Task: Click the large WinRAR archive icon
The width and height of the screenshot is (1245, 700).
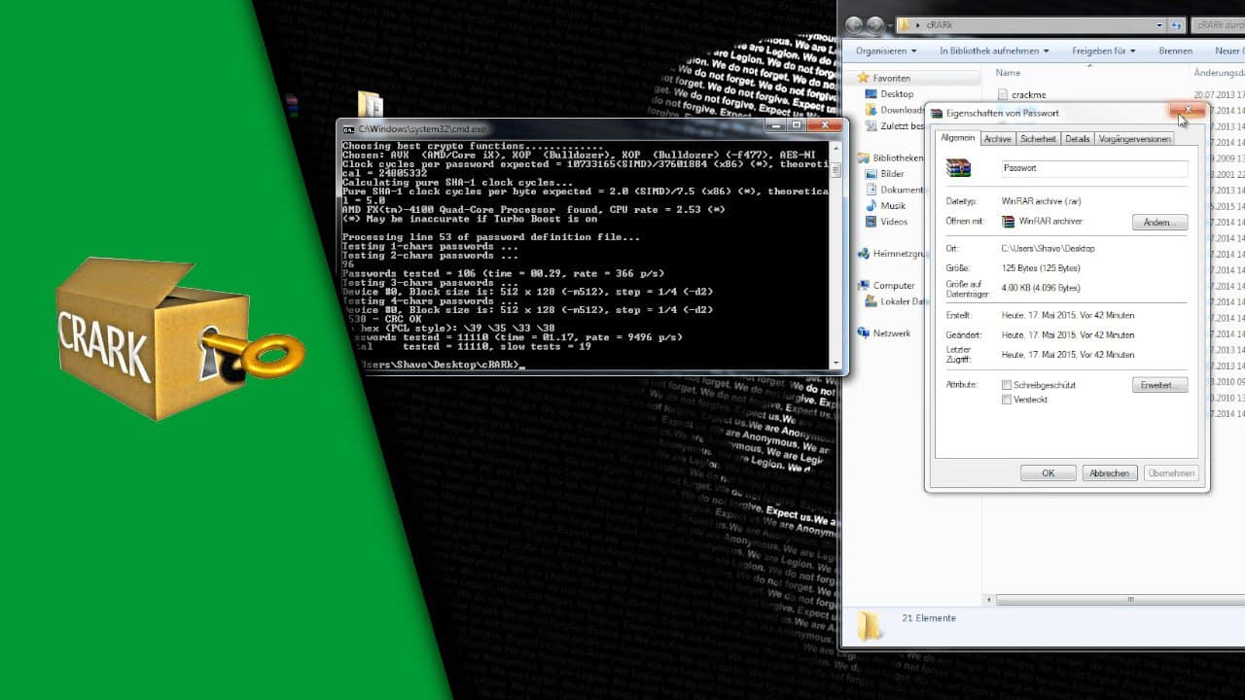Action: pos(958,168)
